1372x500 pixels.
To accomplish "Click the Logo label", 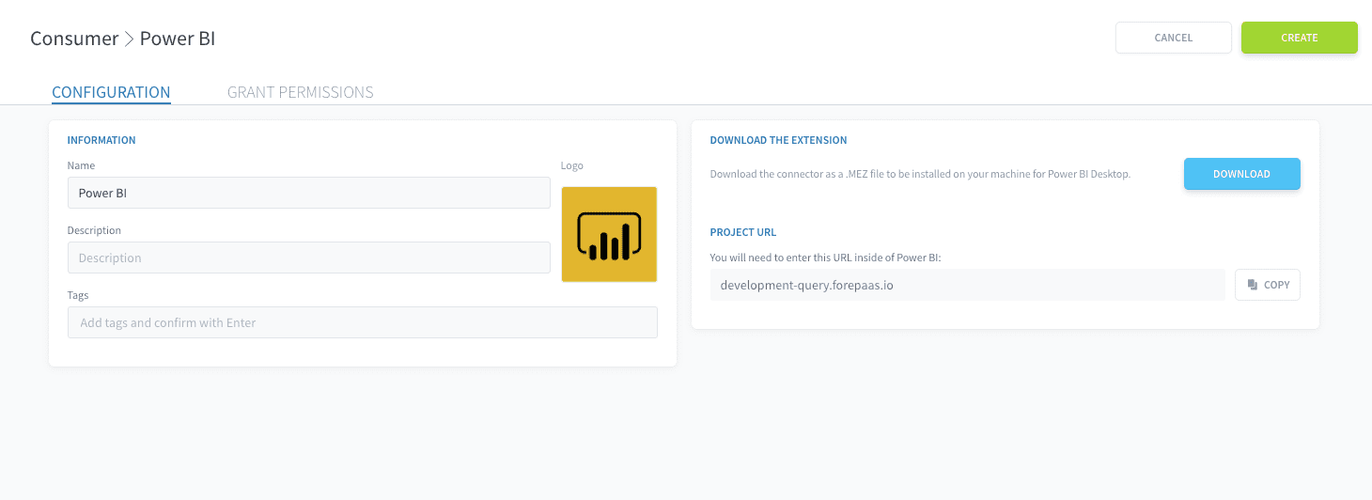I will (572, 165).
